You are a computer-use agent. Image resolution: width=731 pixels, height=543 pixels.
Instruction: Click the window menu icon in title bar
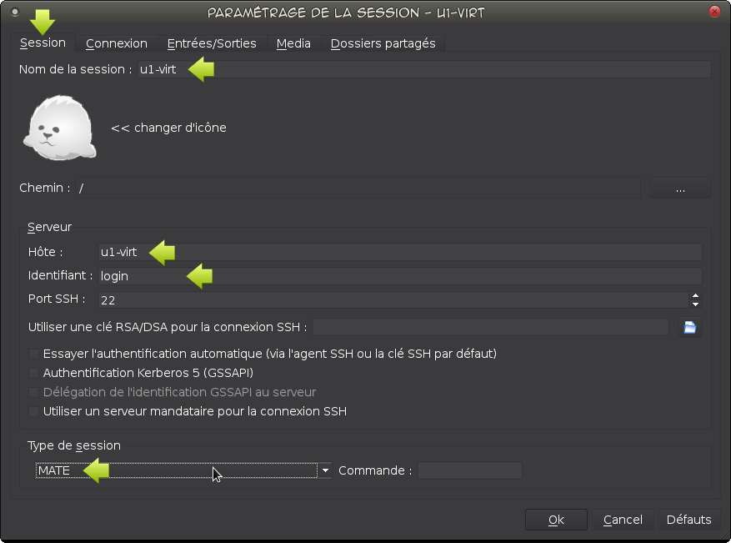coord(14,12)
